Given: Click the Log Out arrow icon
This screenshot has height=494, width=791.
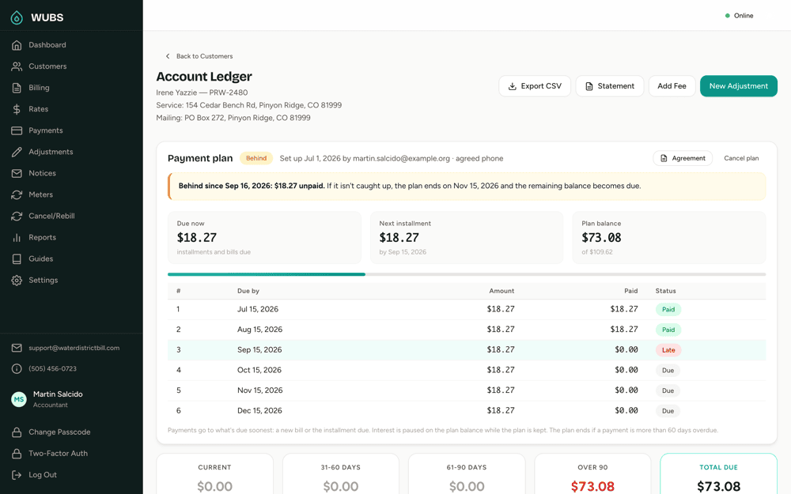Looking at the screenshot, I should click(x=17, y=475).
